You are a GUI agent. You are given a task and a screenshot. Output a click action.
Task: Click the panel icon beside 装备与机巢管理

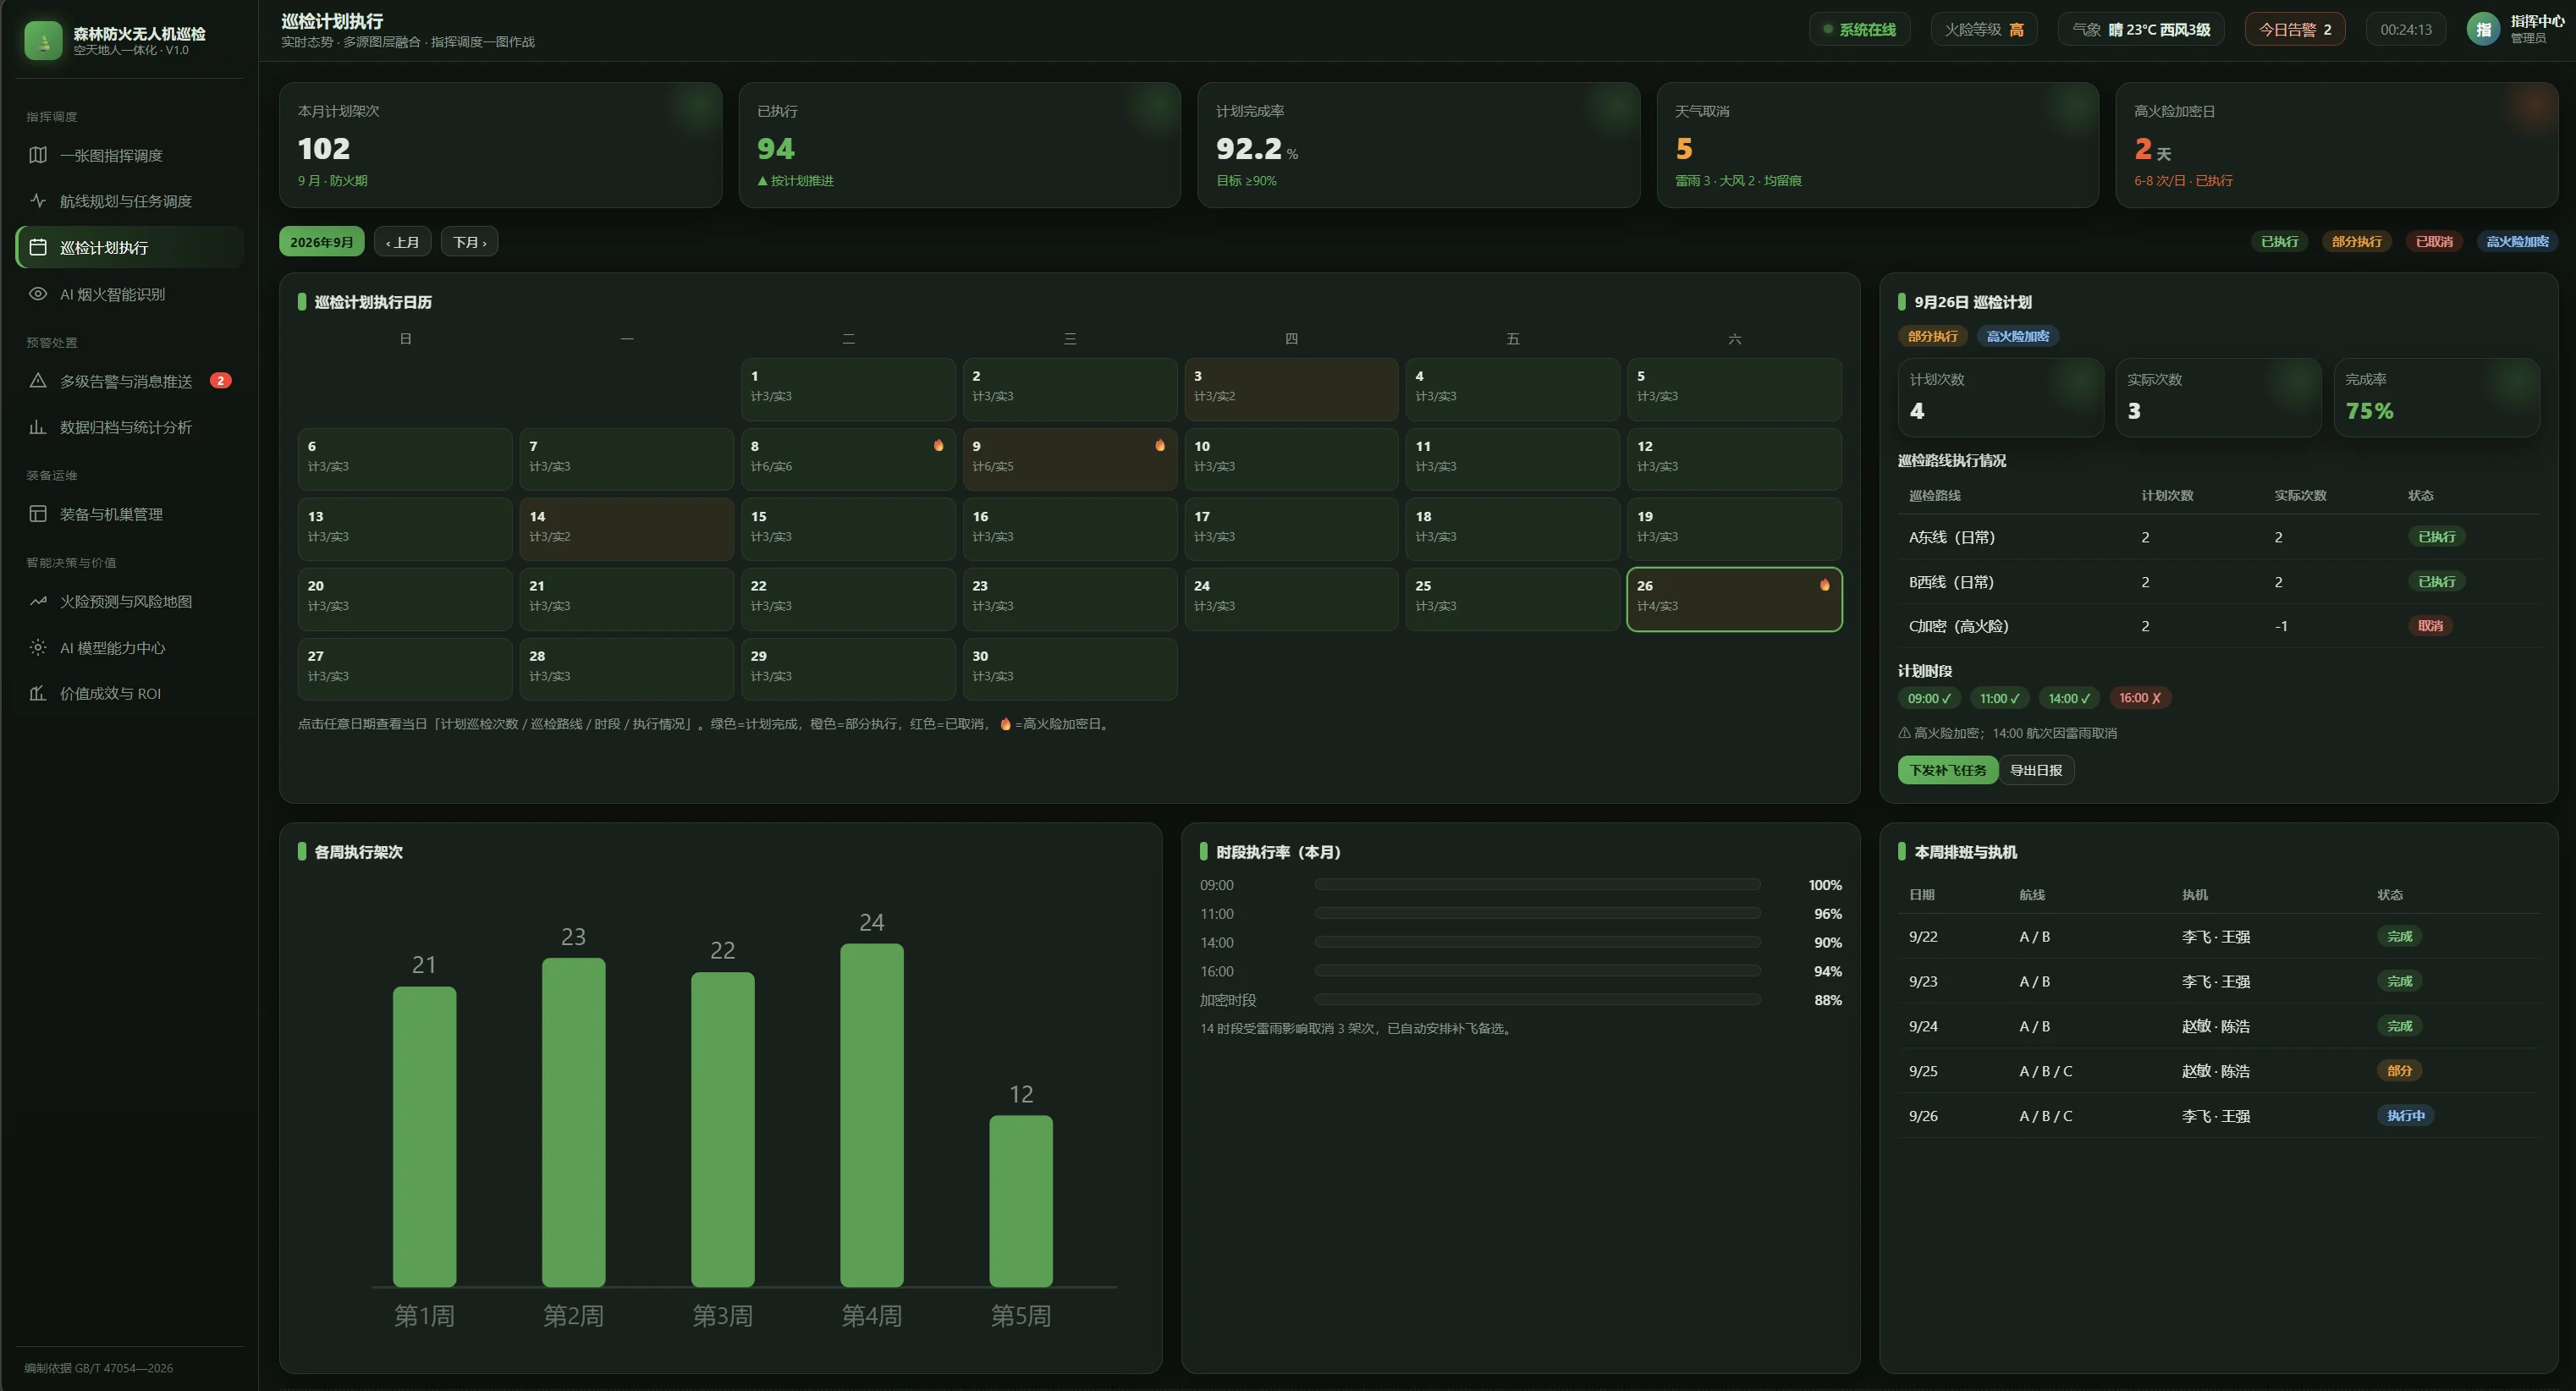pyautogui.click(x=38, y=514)
